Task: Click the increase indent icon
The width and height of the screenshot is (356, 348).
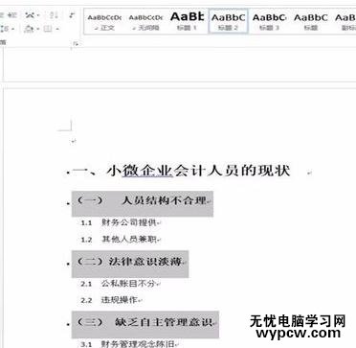Action: (x=12, y=15)
